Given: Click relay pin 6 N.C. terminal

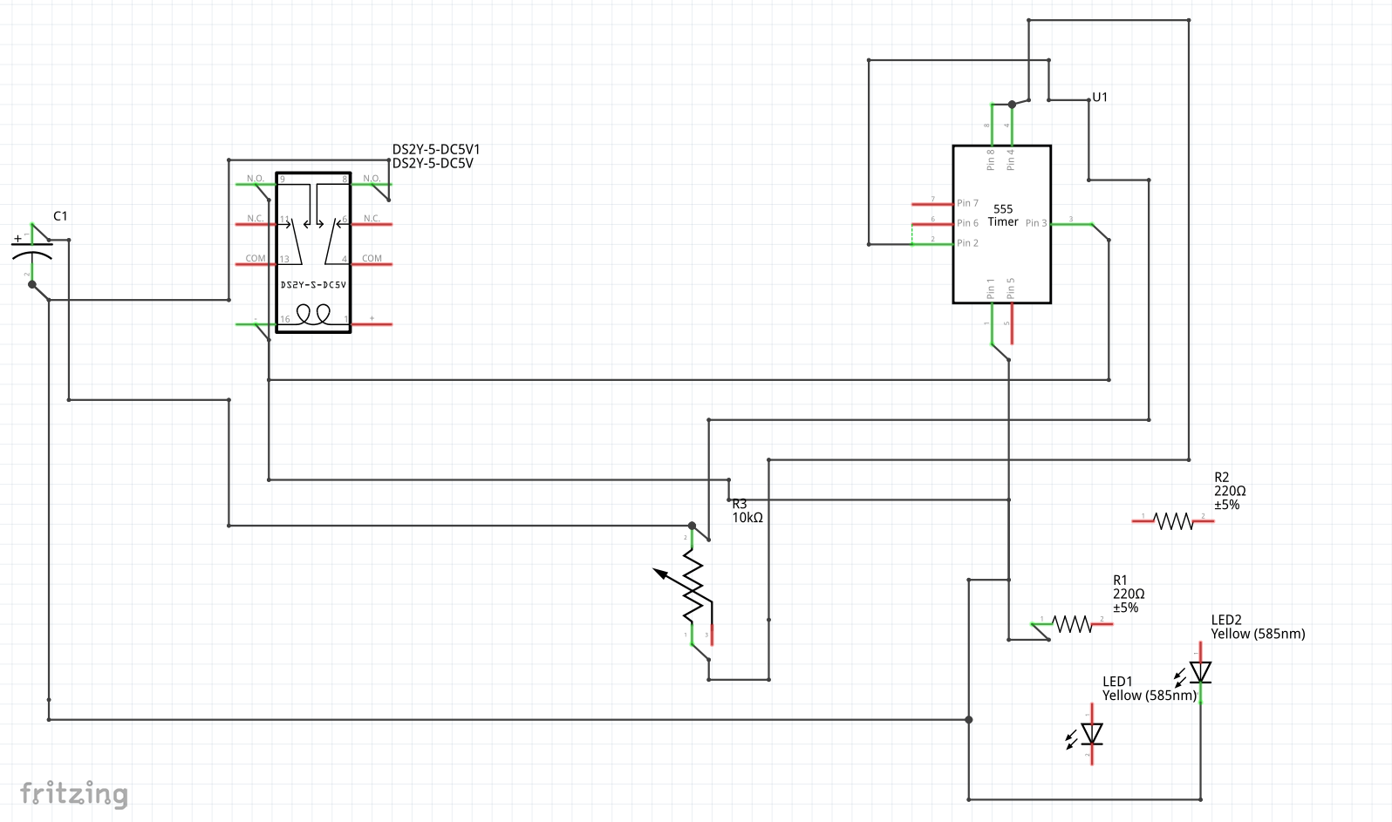Looking at the screenshot, I should coord(372,224).
